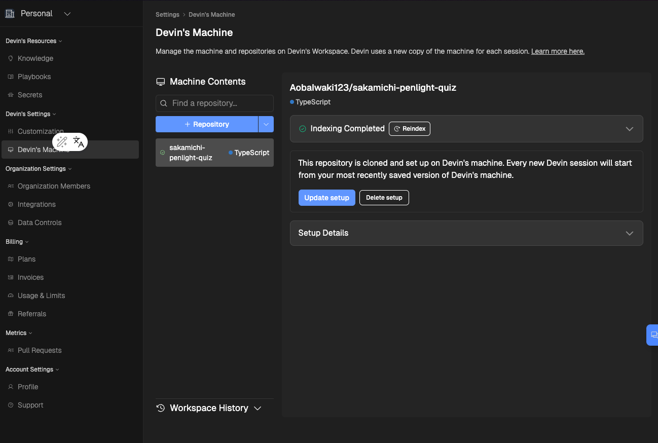Open the Repository button dropdown arrow

coord(266,124)
